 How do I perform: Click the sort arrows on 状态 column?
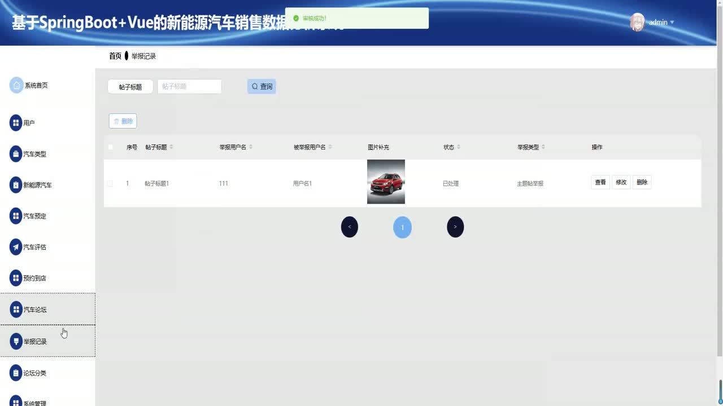[458, 147]
